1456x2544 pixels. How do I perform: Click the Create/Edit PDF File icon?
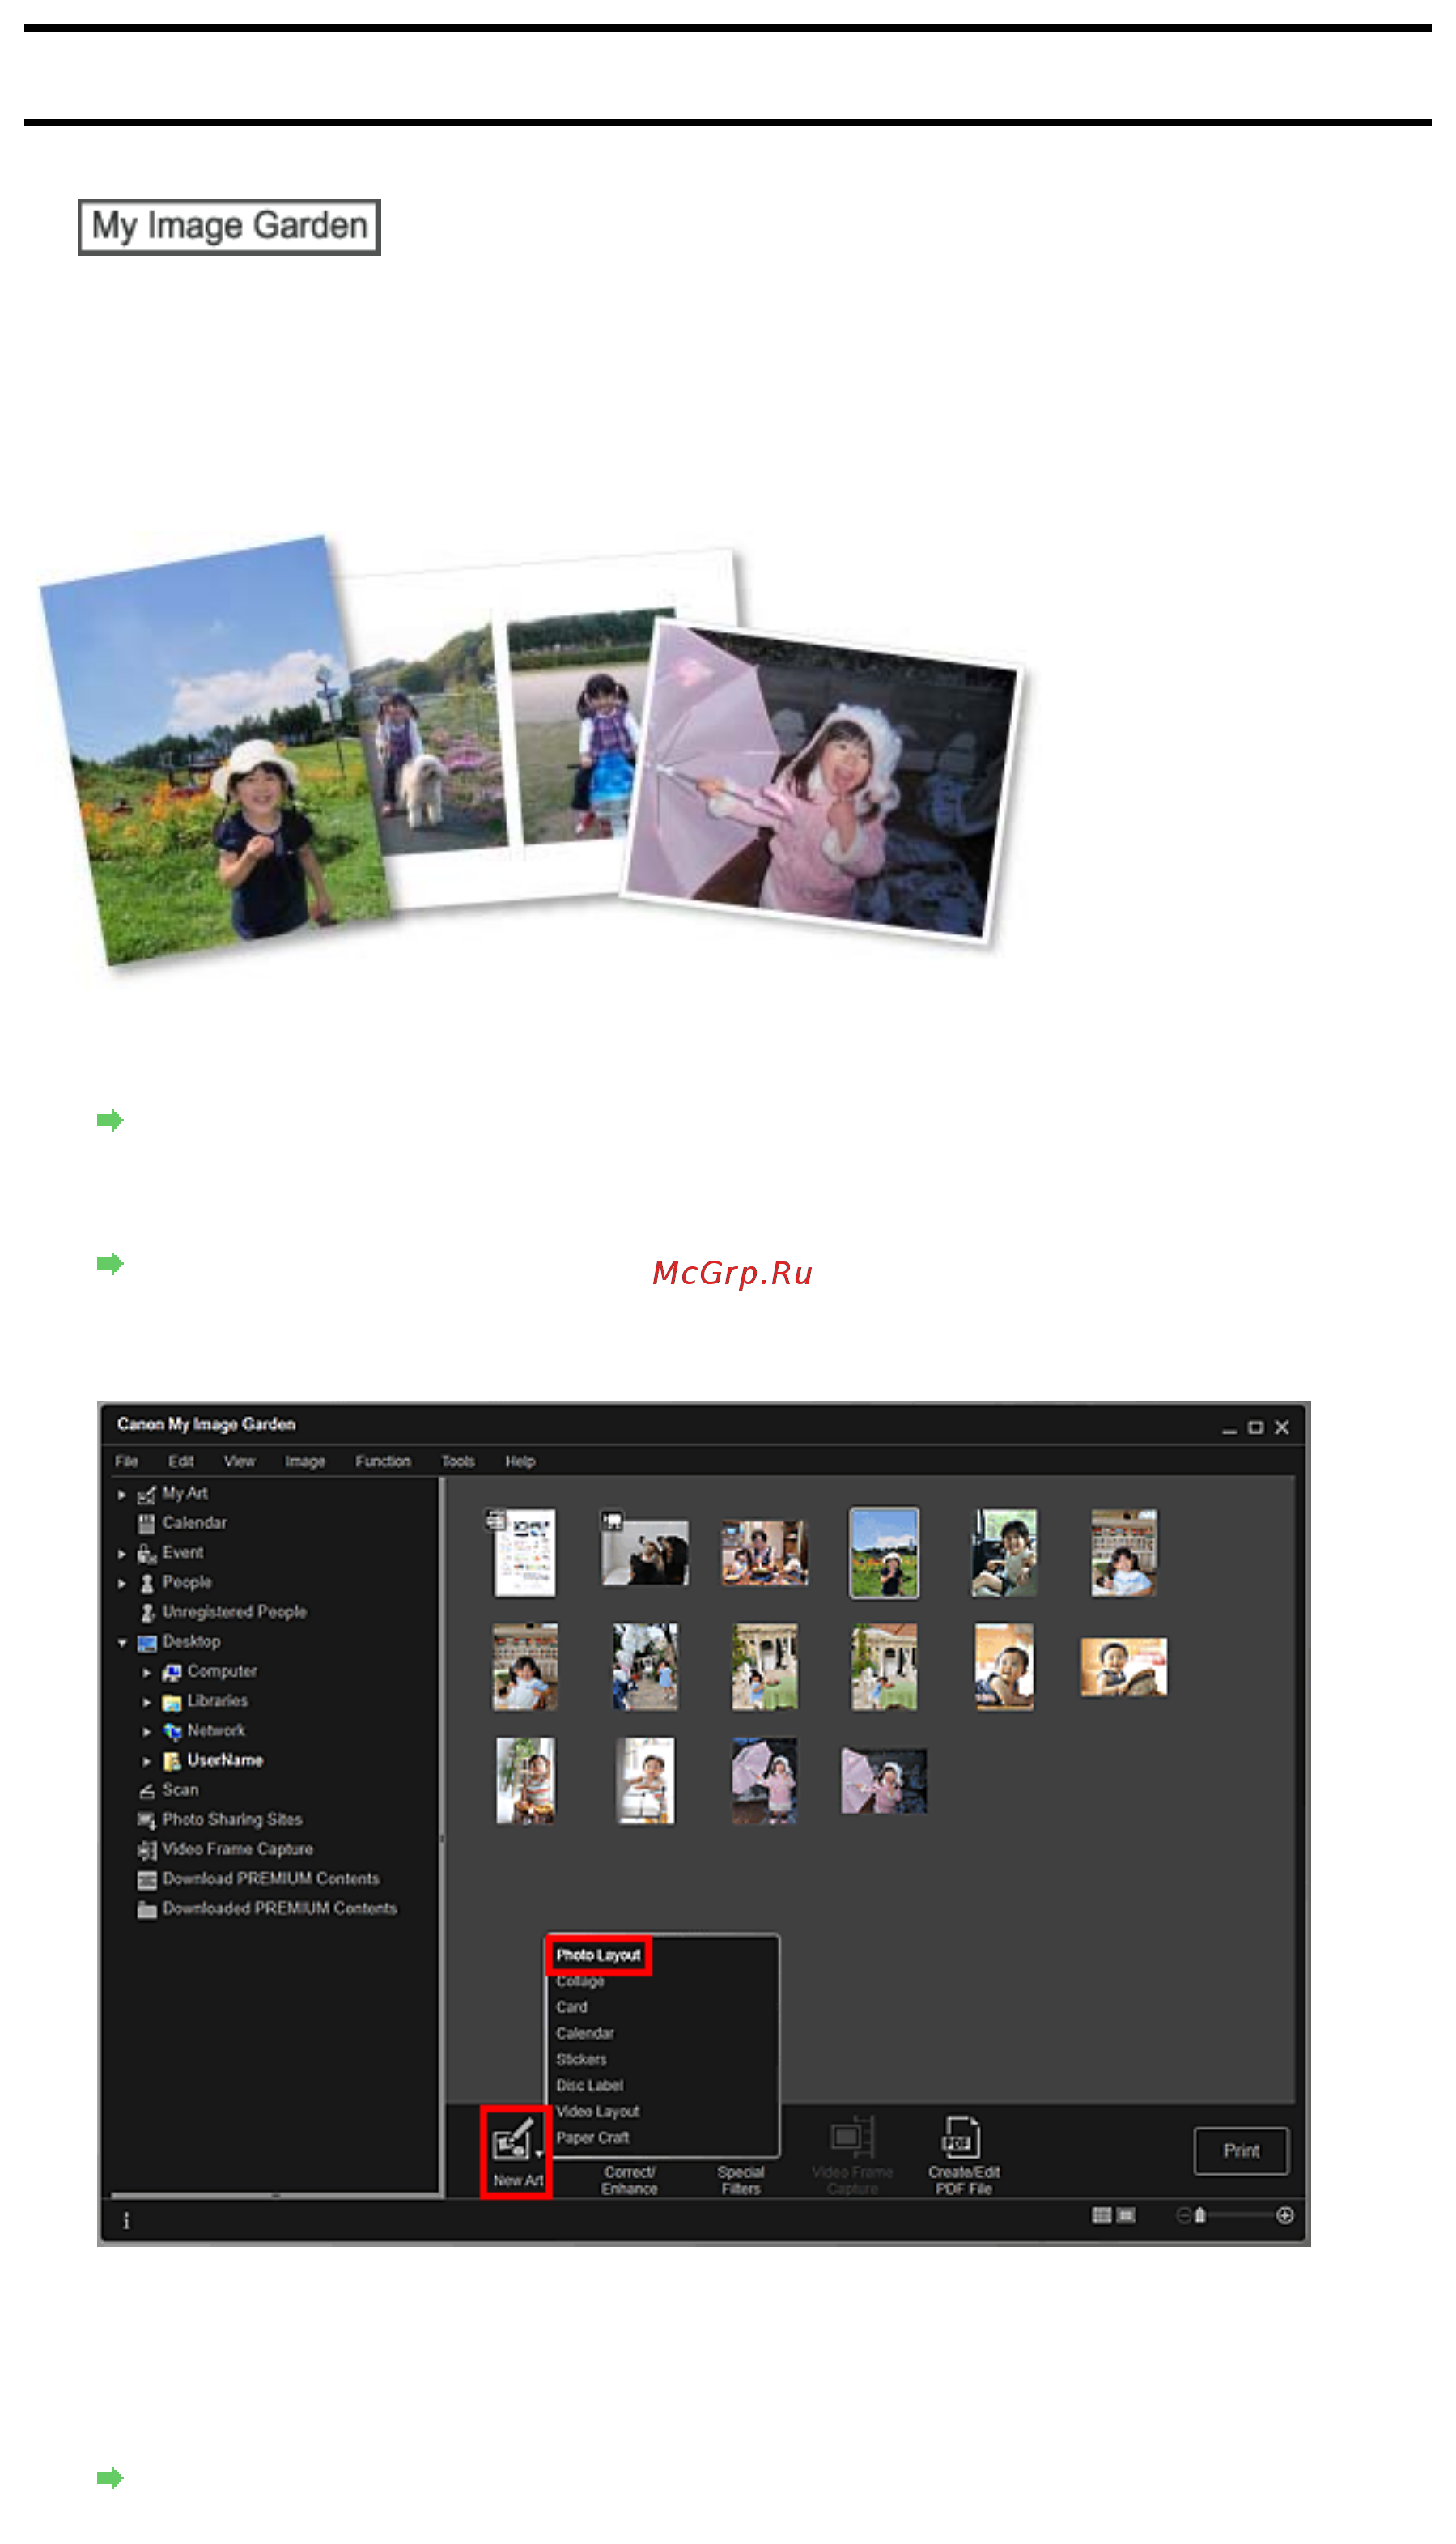962,2139
